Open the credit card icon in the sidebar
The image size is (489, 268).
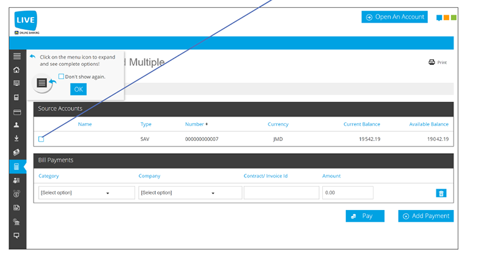17,112
